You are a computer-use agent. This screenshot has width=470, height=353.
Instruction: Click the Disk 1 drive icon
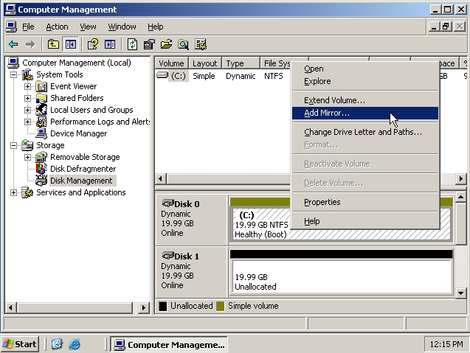click(168, 256)
